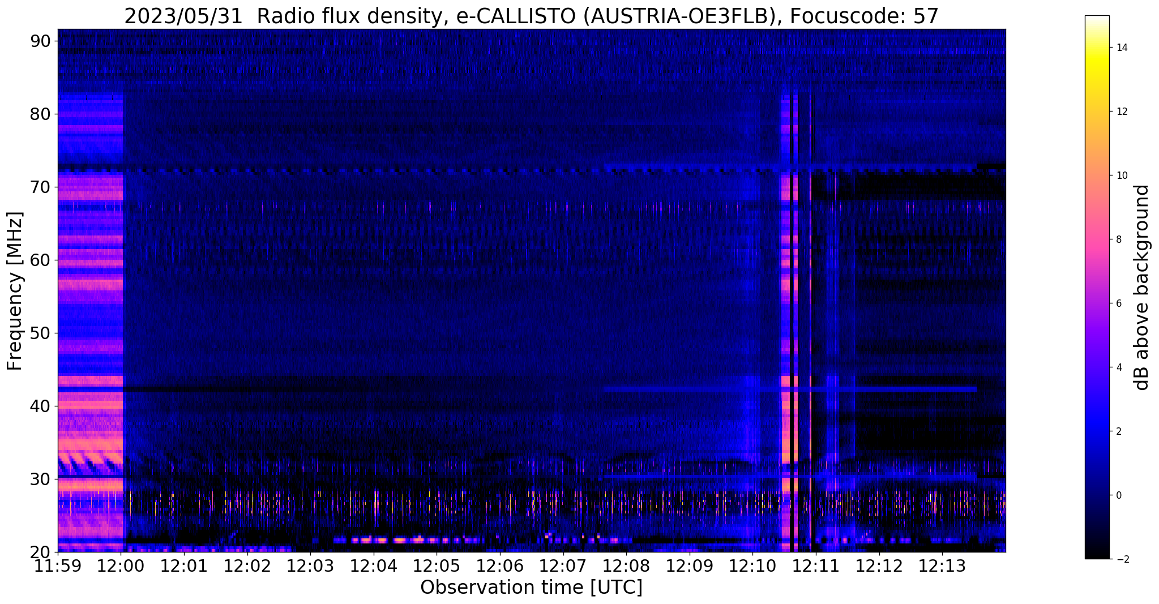Image resolution: width=1159 pixels, height=604 pixels.
Task: Click the 12:13 time tick label
Action: [x=942, y=566]
